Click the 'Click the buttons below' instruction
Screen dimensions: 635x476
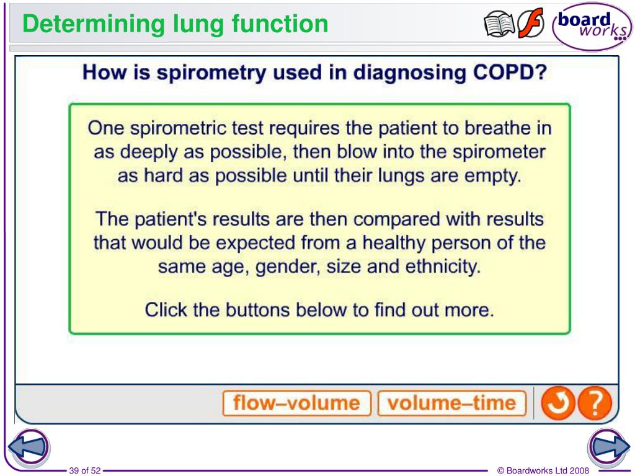tap(319, 310)
